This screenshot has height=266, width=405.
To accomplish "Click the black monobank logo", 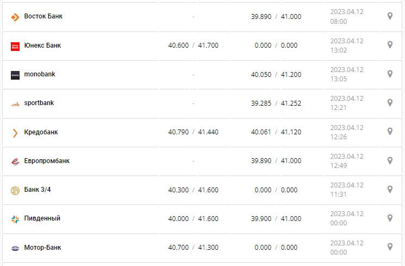I will pos(15,75).
